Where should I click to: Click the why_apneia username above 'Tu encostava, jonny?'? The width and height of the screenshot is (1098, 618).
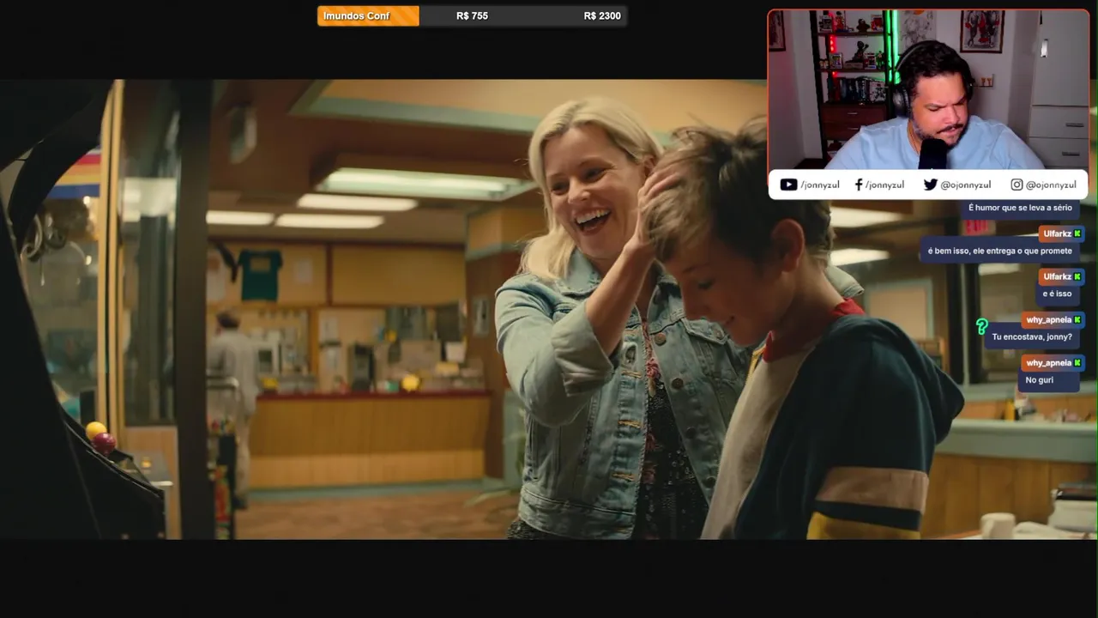(x=1048, y=319)
